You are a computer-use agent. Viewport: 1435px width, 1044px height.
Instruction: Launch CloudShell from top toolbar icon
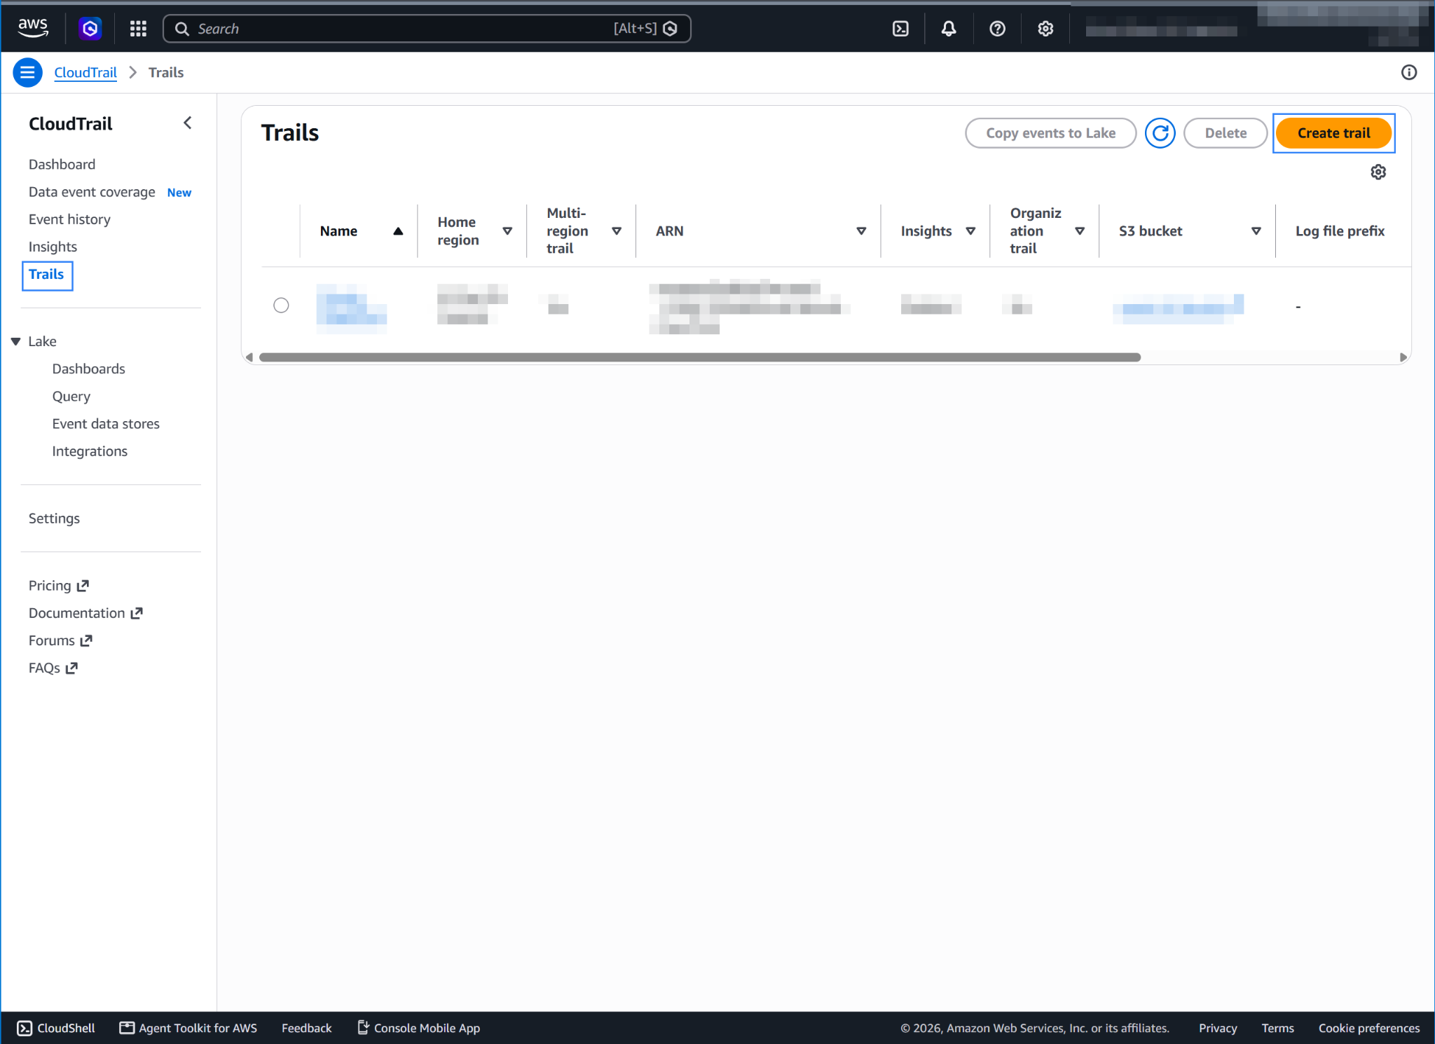[x=900, y=29]
